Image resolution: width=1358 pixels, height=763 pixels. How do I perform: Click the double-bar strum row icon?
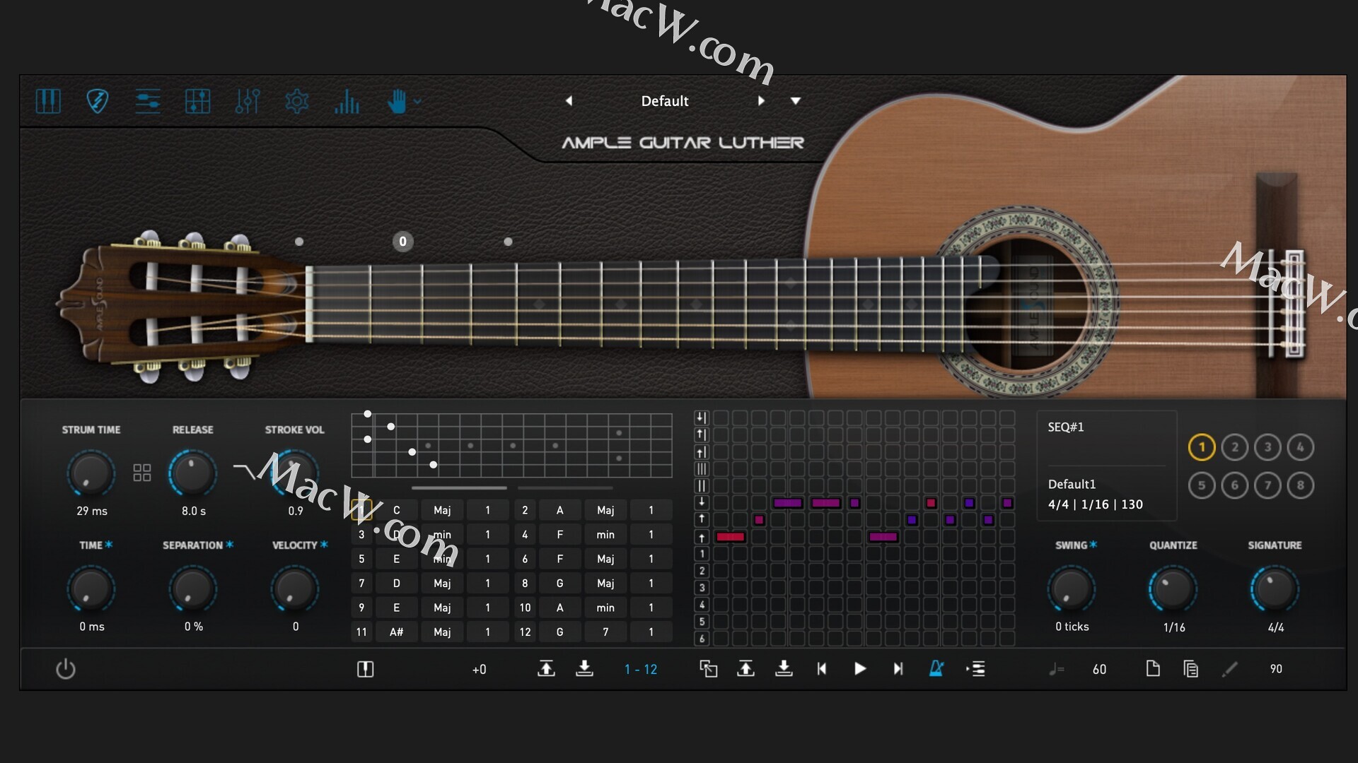(702, 485)
